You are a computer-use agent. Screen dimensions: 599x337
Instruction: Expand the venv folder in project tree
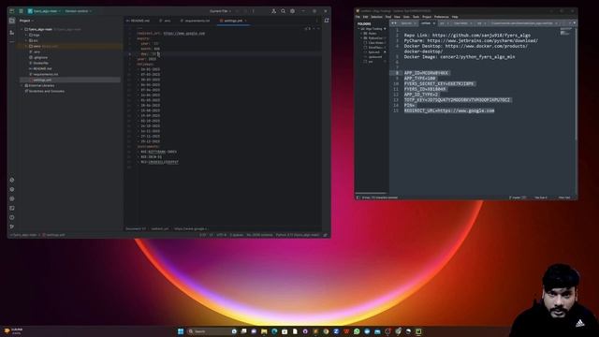coord(26,46)
